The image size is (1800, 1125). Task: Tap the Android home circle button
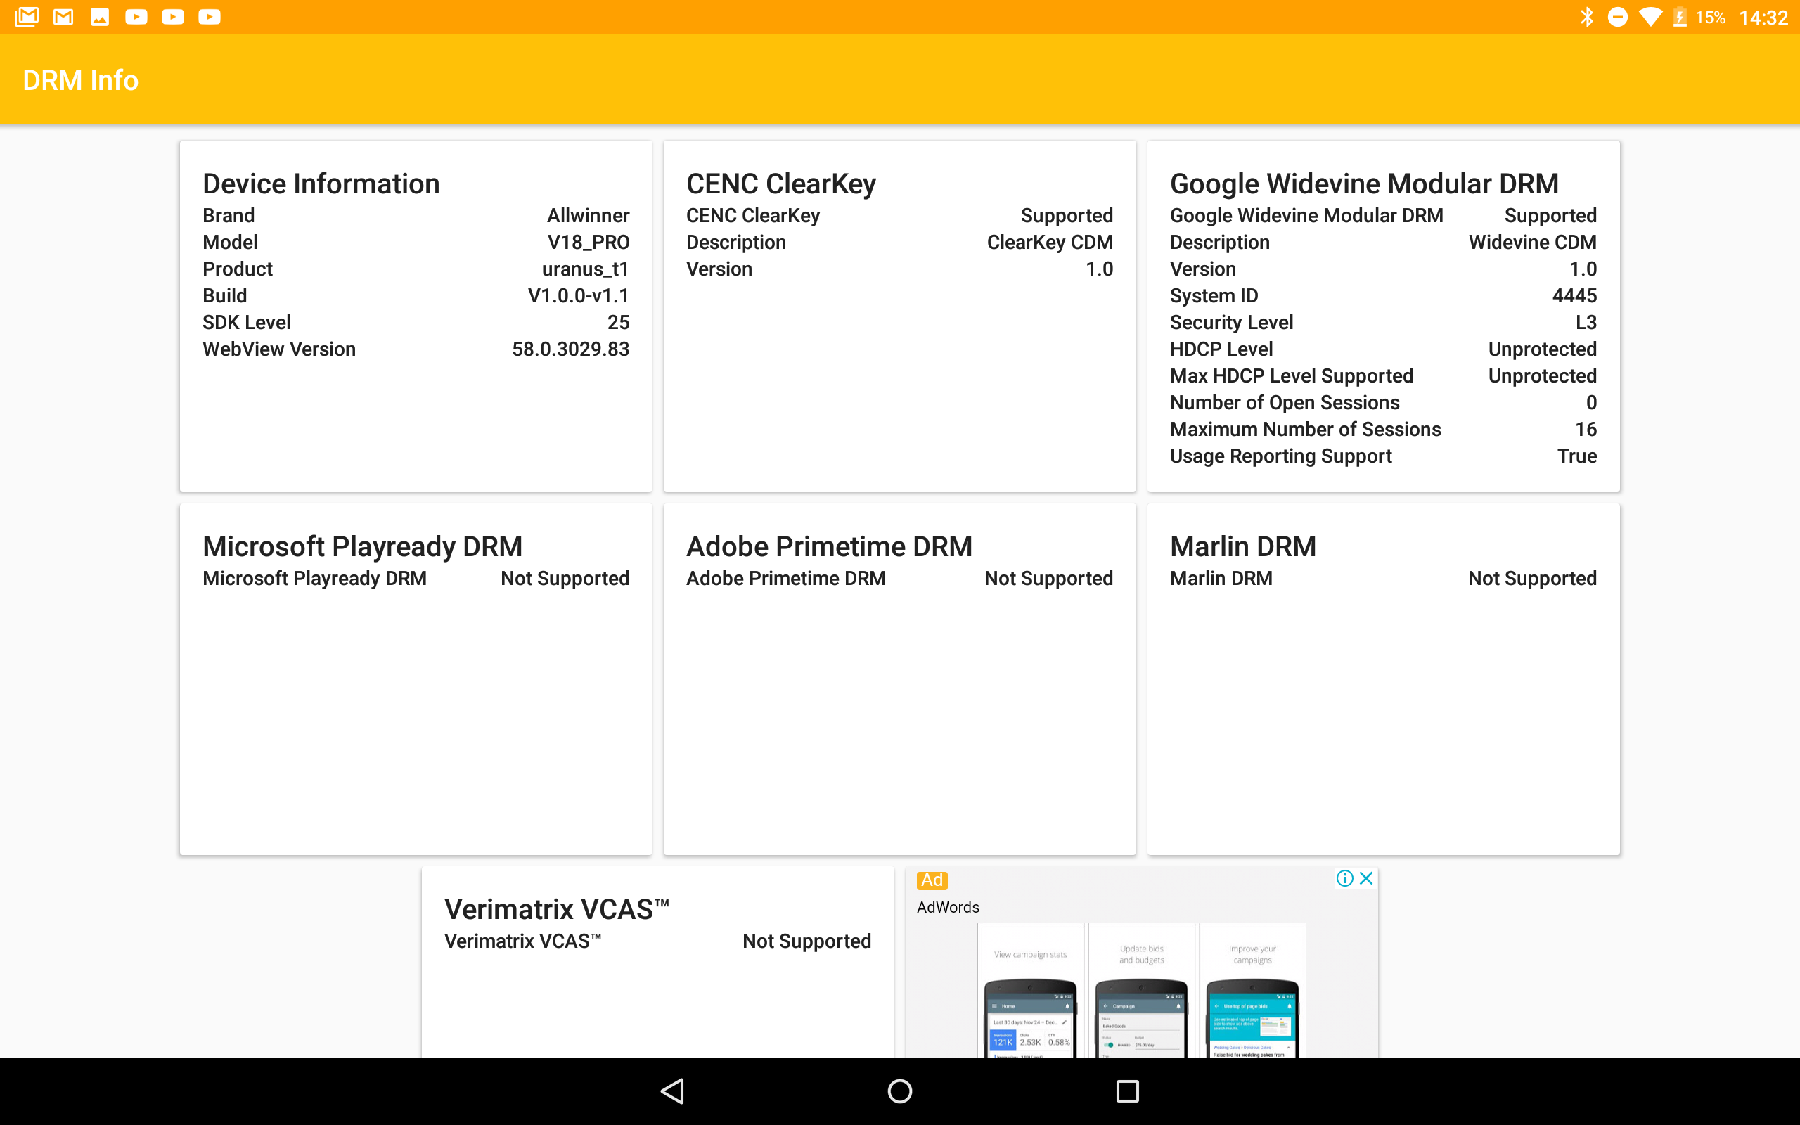(x=900, y=1091)
